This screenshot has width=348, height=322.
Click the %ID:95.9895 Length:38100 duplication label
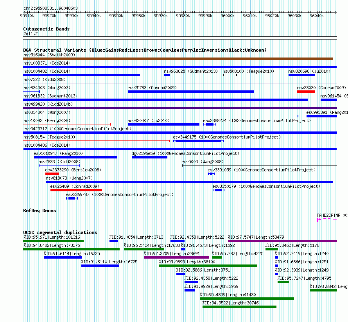[187, 262]
